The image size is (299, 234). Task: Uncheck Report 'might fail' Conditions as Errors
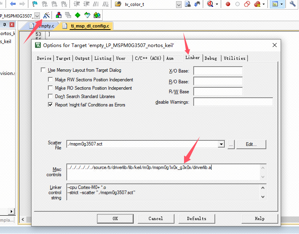[x=50, y=104]
